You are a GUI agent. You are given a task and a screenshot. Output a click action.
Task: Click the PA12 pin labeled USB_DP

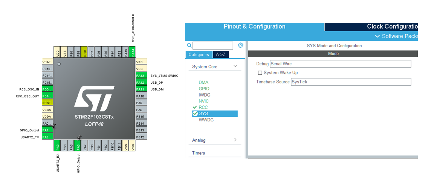(x=141, y=83)
